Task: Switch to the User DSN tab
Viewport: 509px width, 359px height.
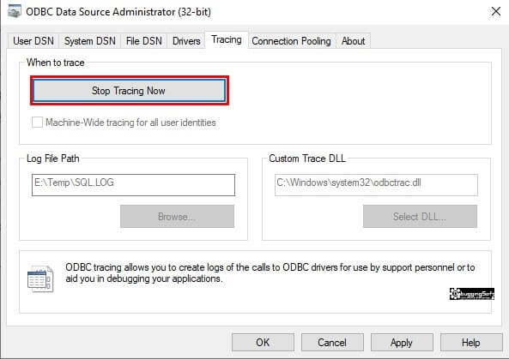Action: [33, 41]
